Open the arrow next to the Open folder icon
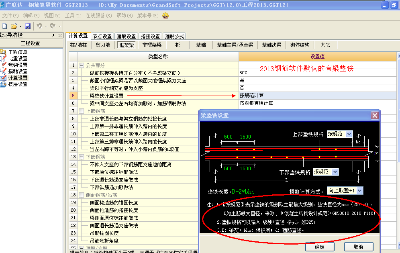 [20, 26]
